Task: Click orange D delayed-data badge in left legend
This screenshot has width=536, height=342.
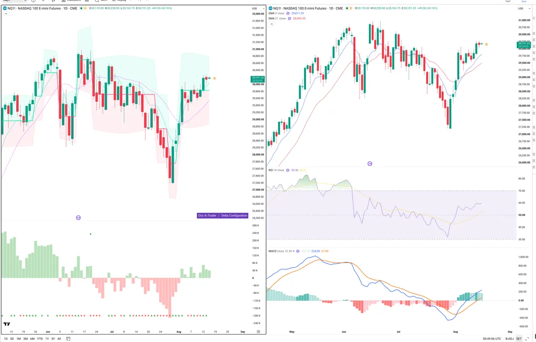Action: (x=85, y=8)
